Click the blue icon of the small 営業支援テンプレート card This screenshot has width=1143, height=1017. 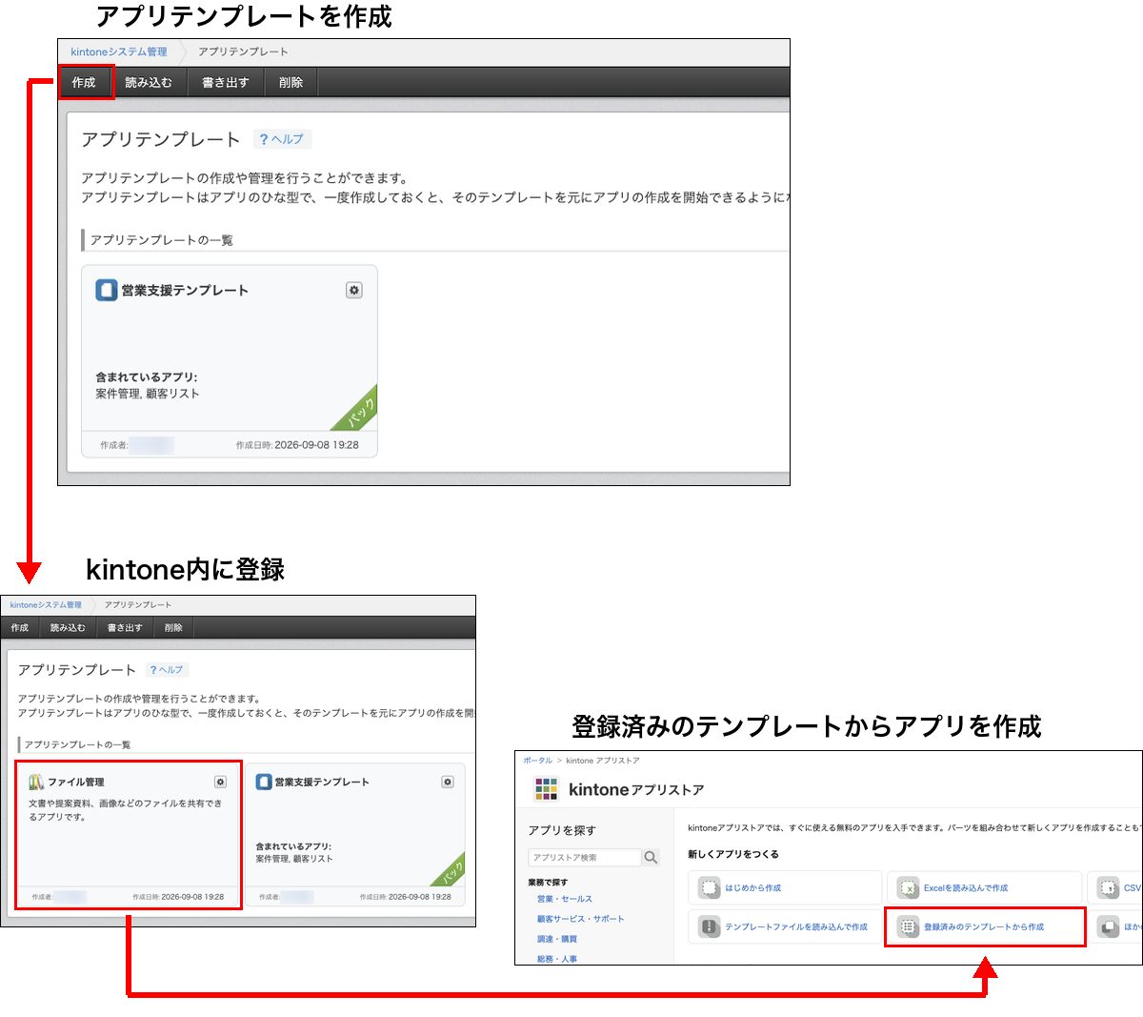point(264,782)
